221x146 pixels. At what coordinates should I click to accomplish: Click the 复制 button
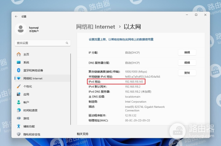pyautogui.click(x=187, y=73)
